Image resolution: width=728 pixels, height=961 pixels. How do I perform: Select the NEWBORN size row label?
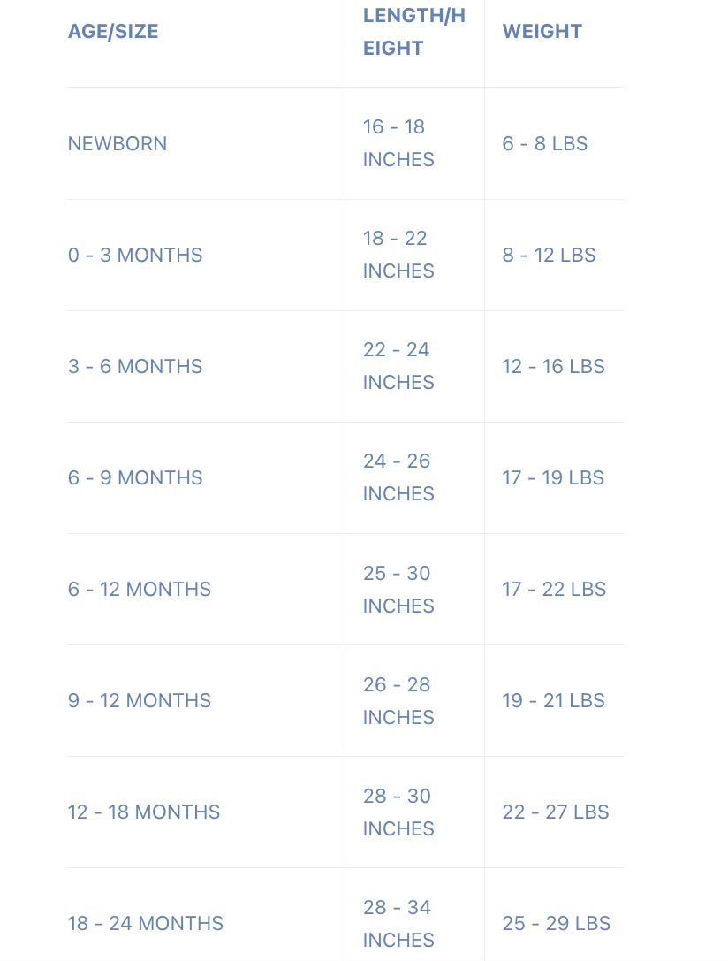118,143
